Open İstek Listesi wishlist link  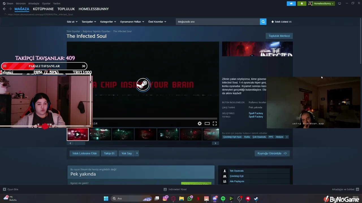(x=281, y=22)
